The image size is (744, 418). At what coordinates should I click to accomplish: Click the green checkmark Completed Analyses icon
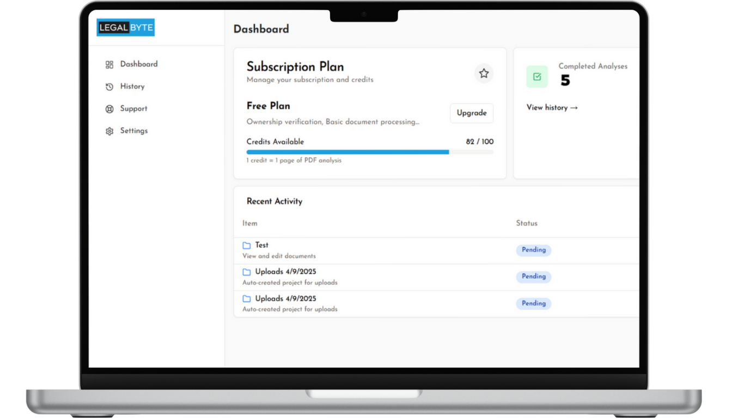click(x=537, y=77)
